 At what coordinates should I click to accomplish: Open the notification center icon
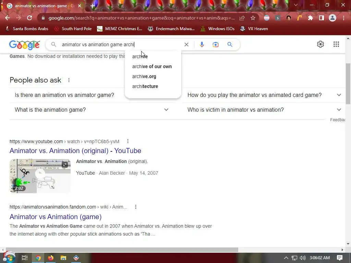[x=340, y=258]
